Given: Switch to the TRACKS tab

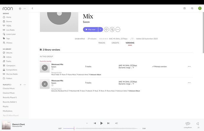Looking at the screenshot, I should 102,43.
